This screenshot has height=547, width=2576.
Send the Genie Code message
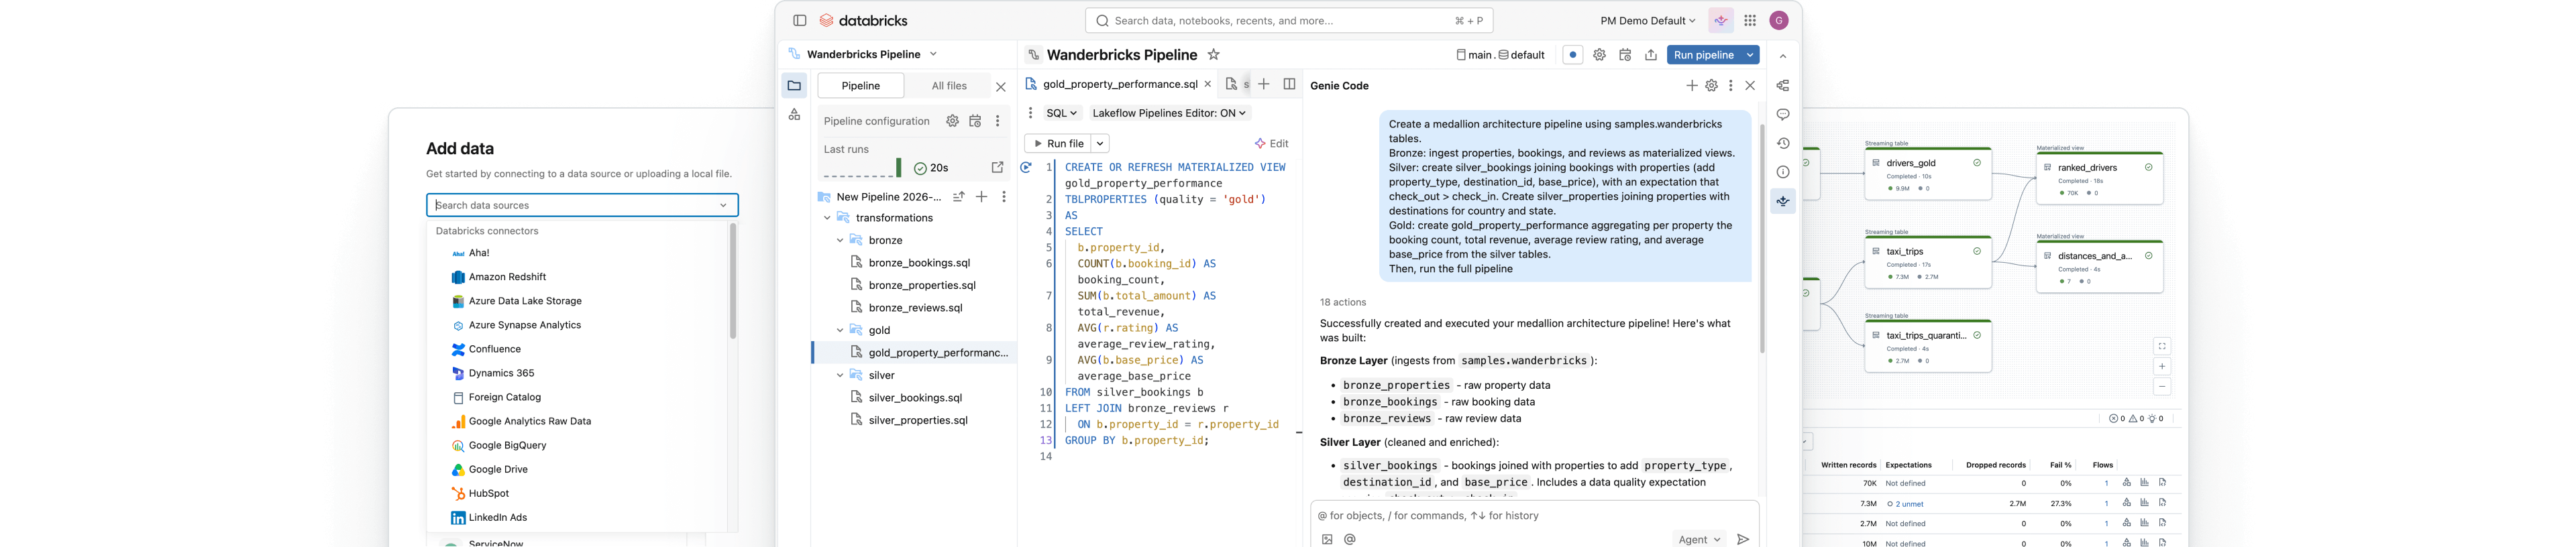tap(1743, 539)
